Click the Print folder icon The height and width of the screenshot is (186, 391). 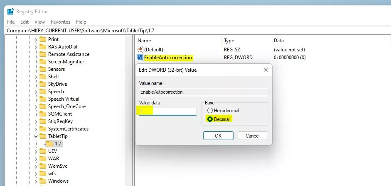click(43, 39)
